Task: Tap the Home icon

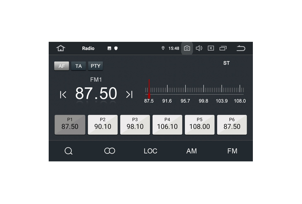Action: (60, 48)
